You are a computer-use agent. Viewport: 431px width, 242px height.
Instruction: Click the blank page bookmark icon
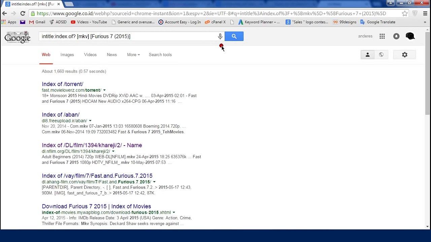tap(232, 22)
